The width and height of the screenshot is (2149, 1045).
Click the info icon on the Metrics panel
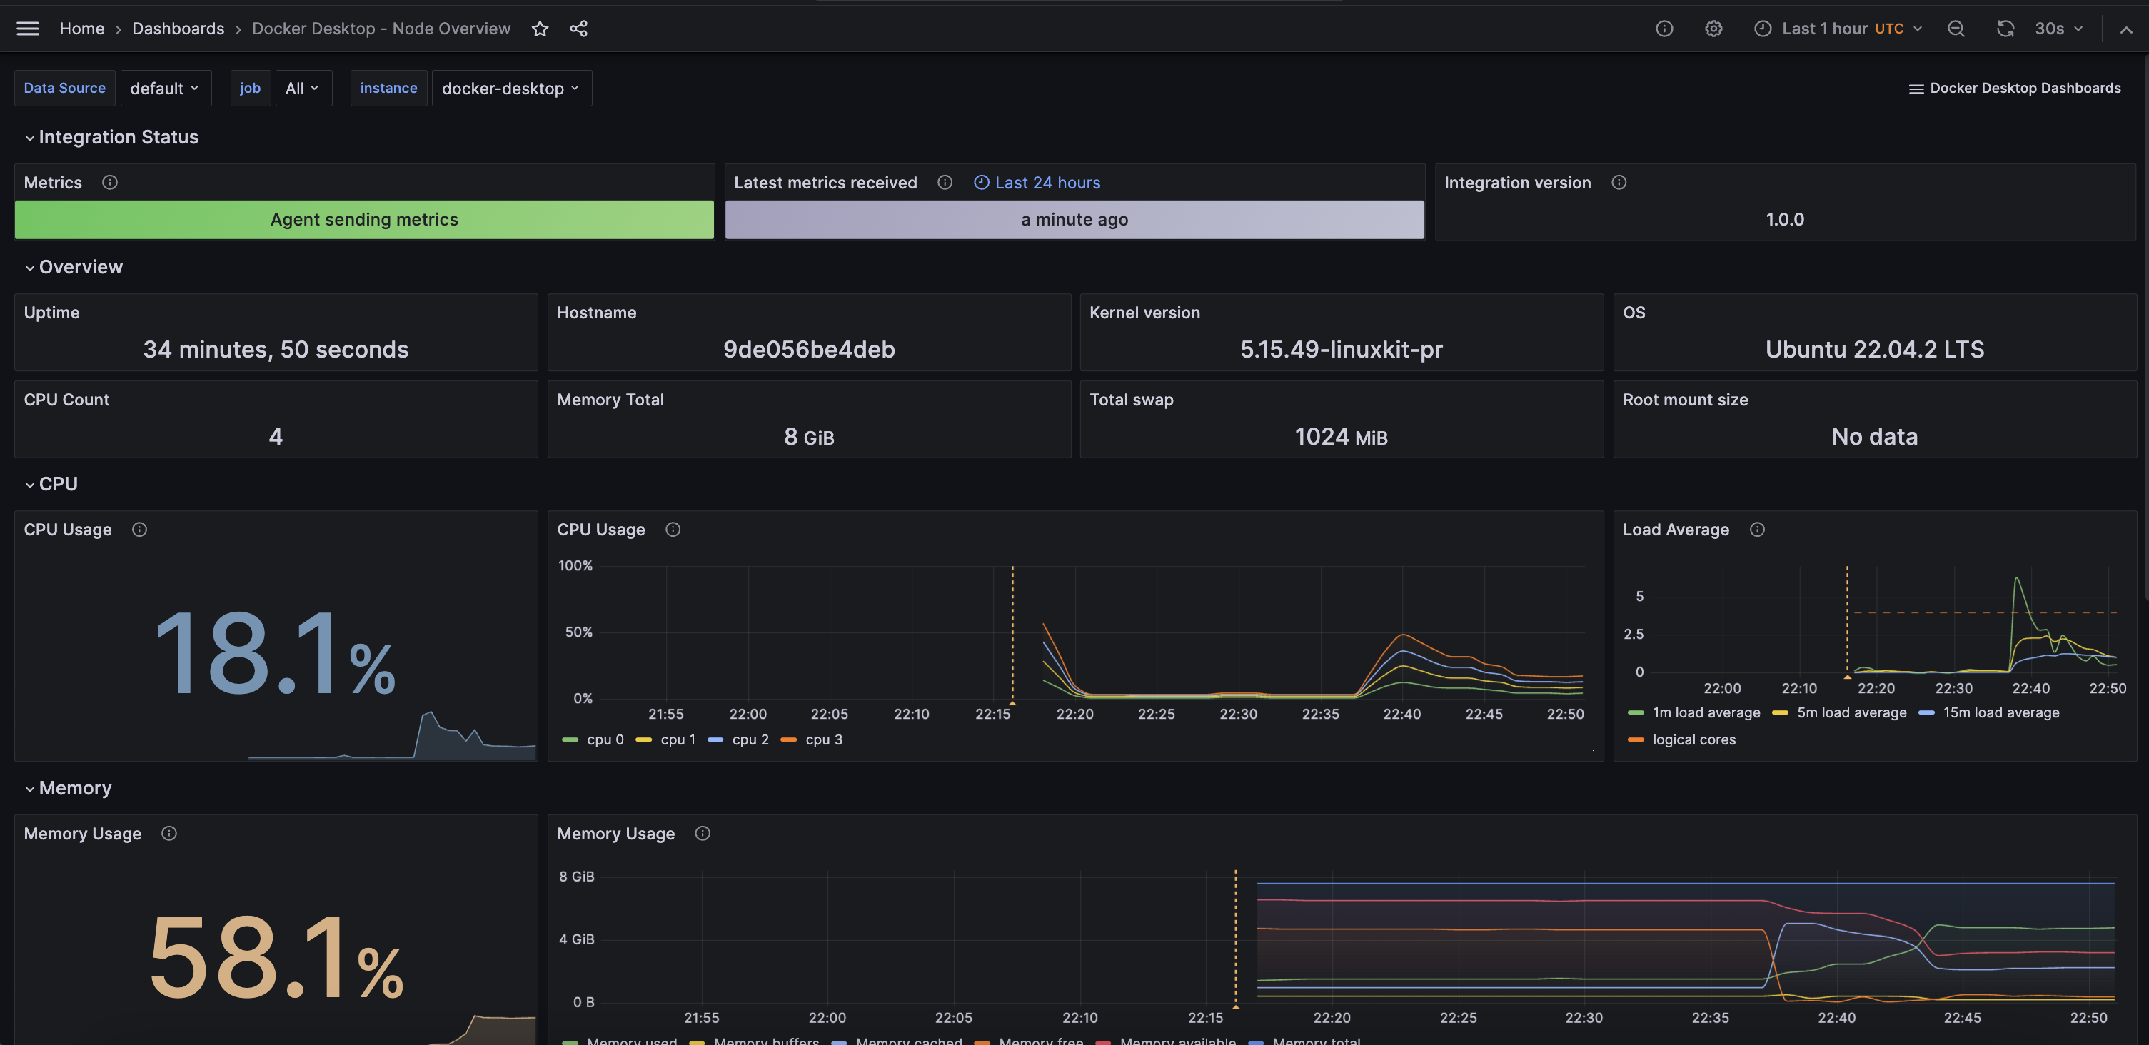pos(109,182)
